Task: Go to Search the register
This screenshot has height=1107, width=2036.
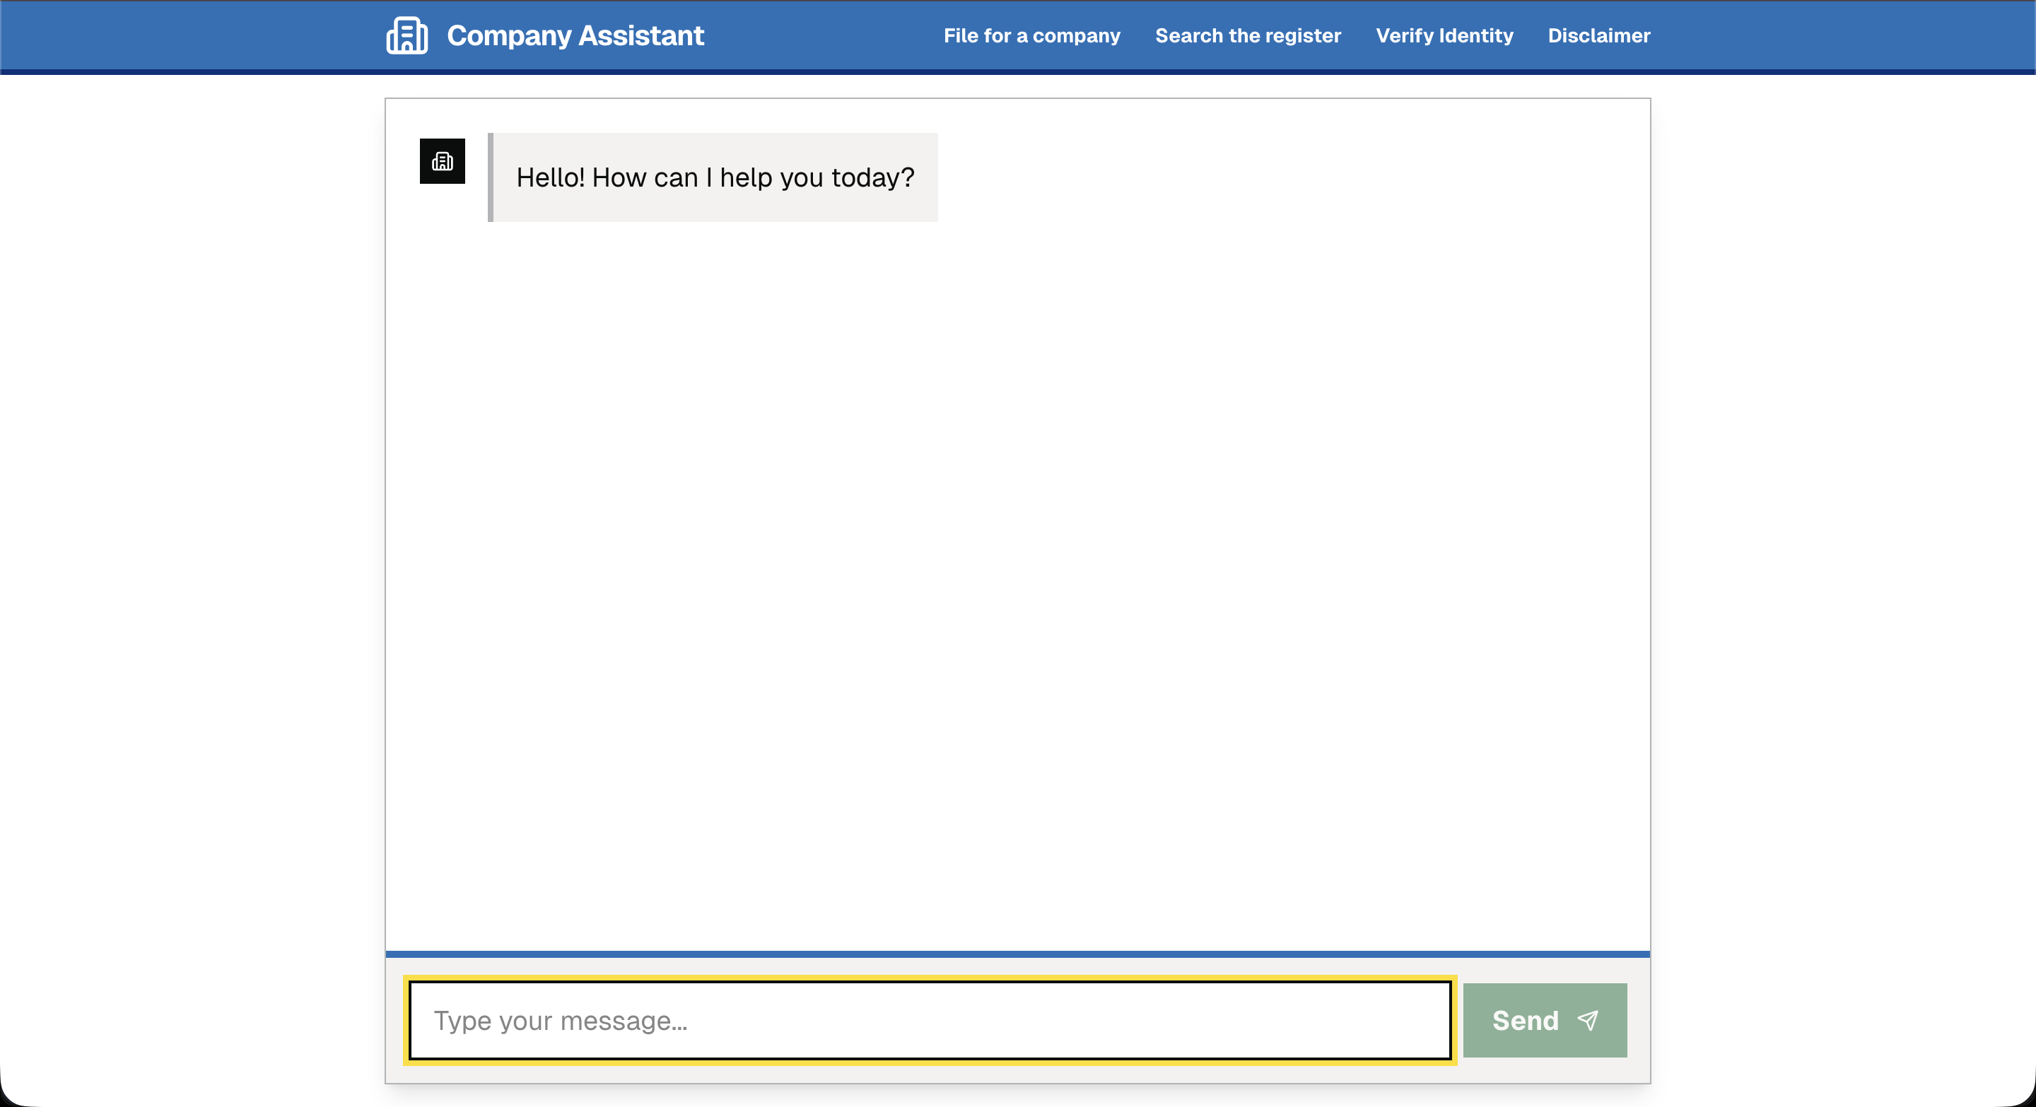Action: [1247, 35]
